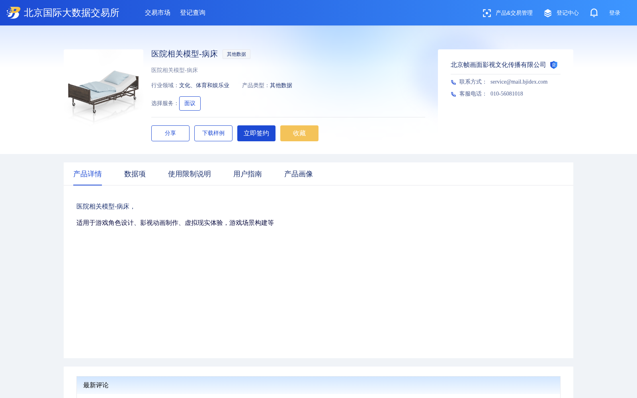Open the 登记查询 menu
The height and width of the screenshot is (398, 637).
(193, 13)
